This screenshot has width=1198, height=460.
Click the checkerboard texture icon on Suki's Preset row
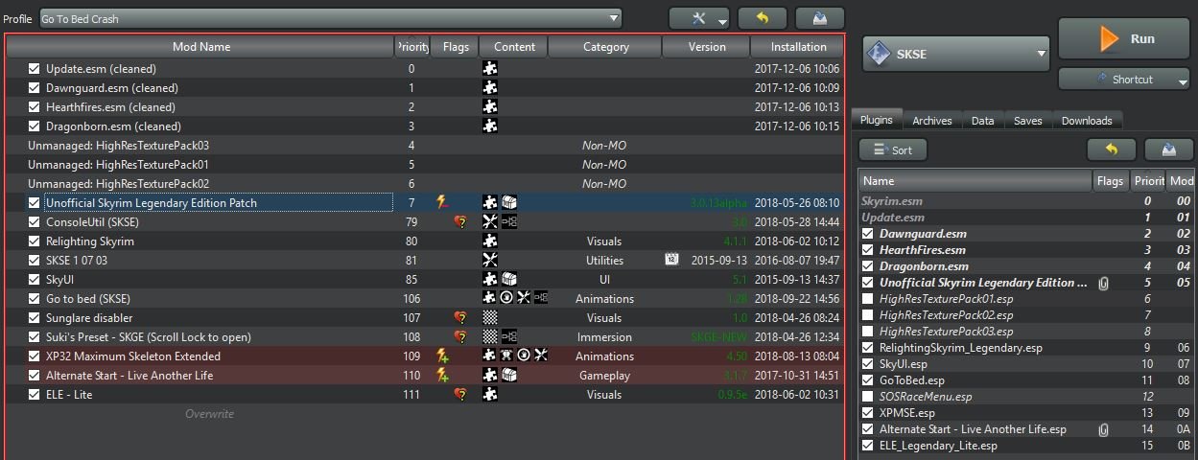tap(490, 336)
